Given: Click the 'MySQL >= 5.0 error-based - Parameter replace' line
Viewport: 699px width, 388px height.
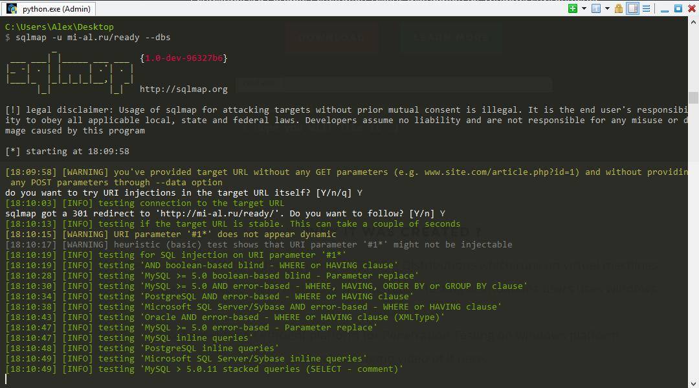Looking at the screenshot, I should 191,327.
